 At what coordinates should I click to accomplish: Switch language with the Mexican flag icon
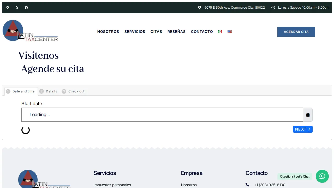pos(220,32)
